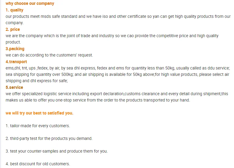Click the word 'product.' under price section
234x168 pixels.
point(13,42)
